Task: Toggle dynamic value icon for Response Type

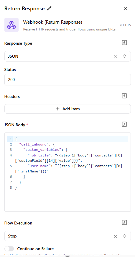Action: 124,43
